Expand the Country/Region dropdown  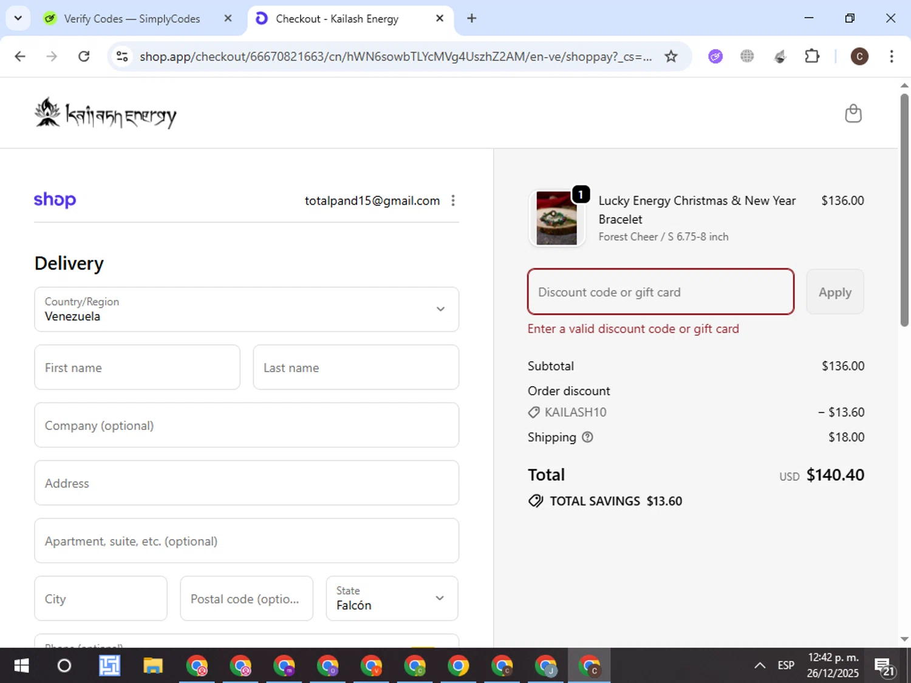[247, 310]
